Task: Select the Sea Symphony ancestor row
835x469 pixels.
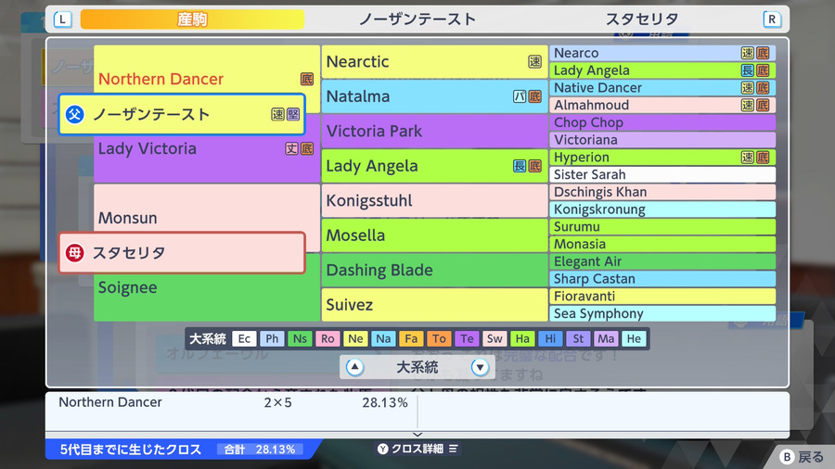Action: pyautogui.click(x=662, y=313)
